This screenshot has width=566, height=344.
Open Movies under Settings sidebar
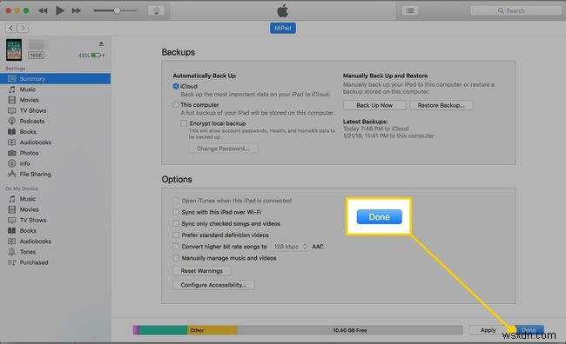(55, 100)
